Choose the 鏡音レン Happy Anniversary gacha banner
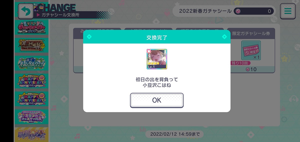The height and width of the screenshot is (142, 300). (x=31, y=98)
